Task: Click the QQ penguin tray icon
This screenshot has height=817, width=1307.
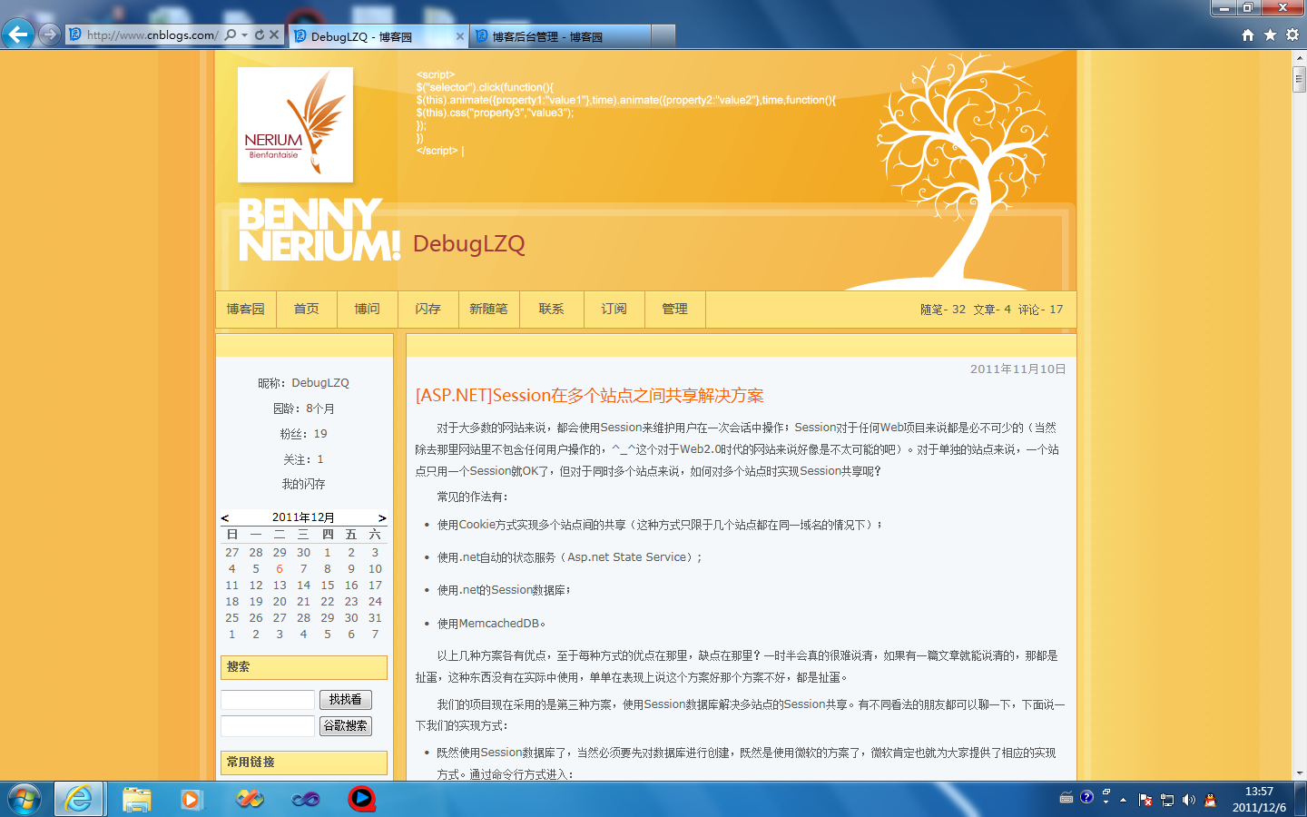Action: [1210, 800]
